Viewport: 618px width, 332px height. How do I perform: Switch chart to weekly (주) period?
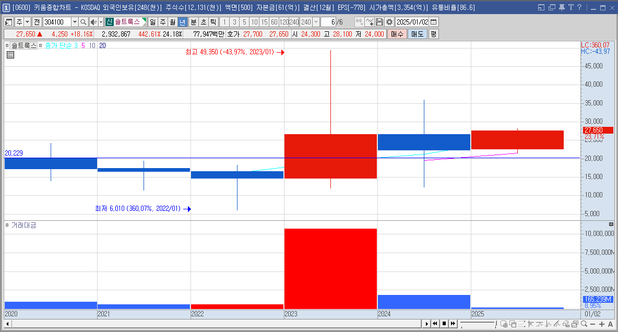click(x=163, y=22)
